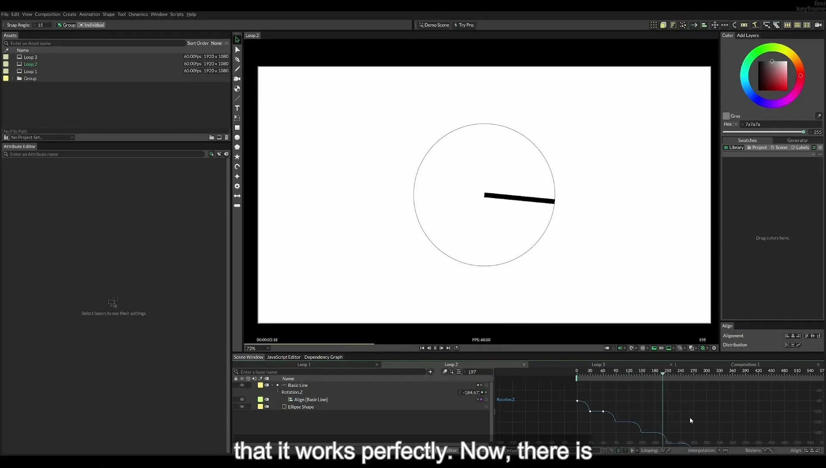Toggle the Align [Basic Line] layer active state

242,400
